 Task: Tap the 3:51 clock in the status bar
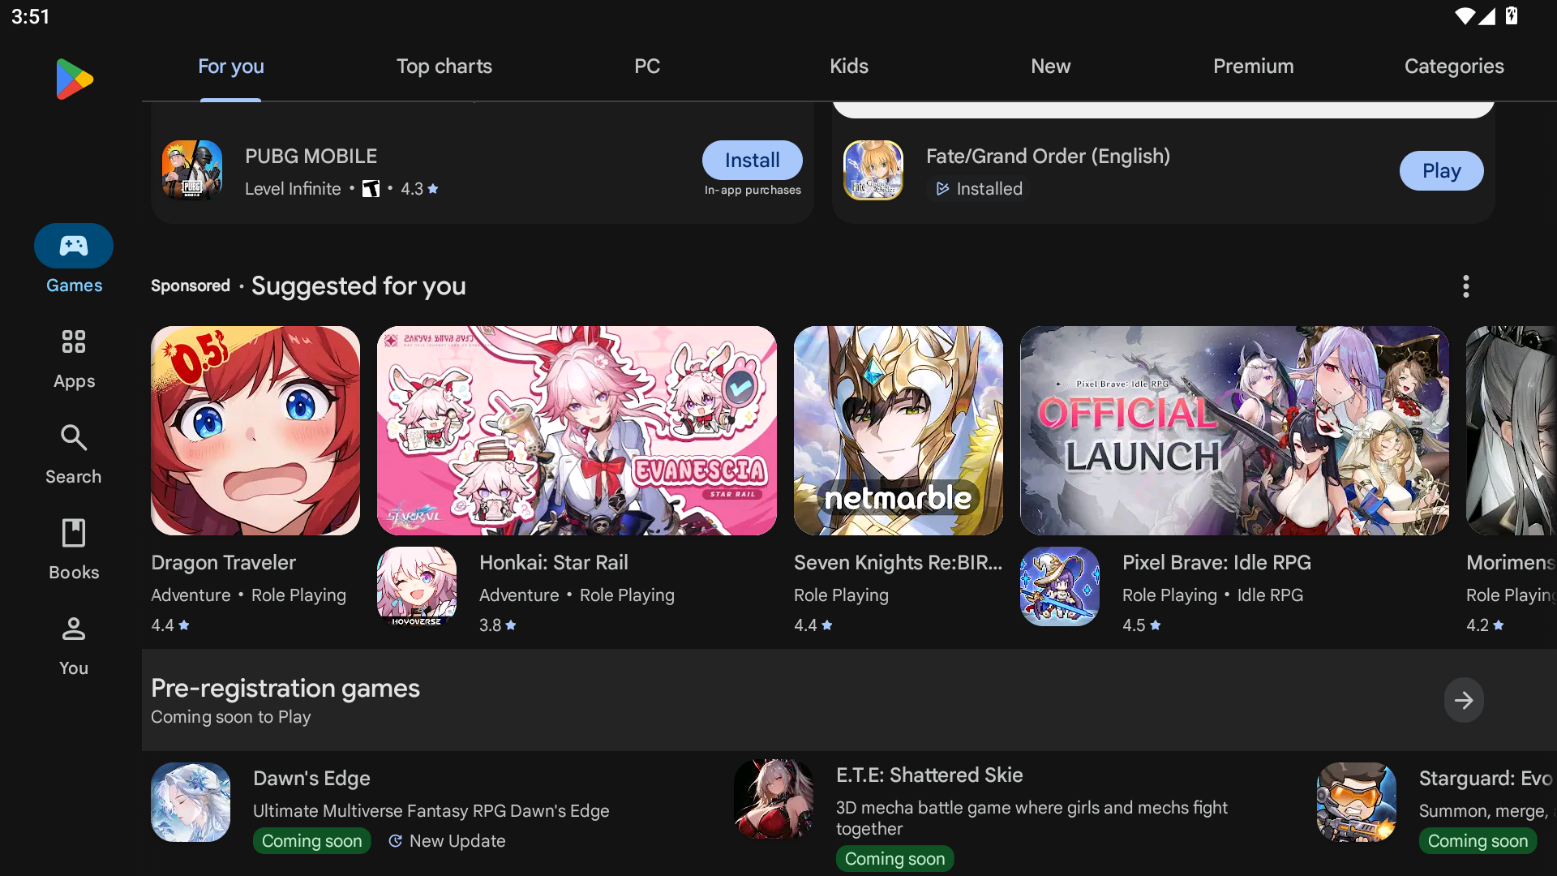coord(31,17)
